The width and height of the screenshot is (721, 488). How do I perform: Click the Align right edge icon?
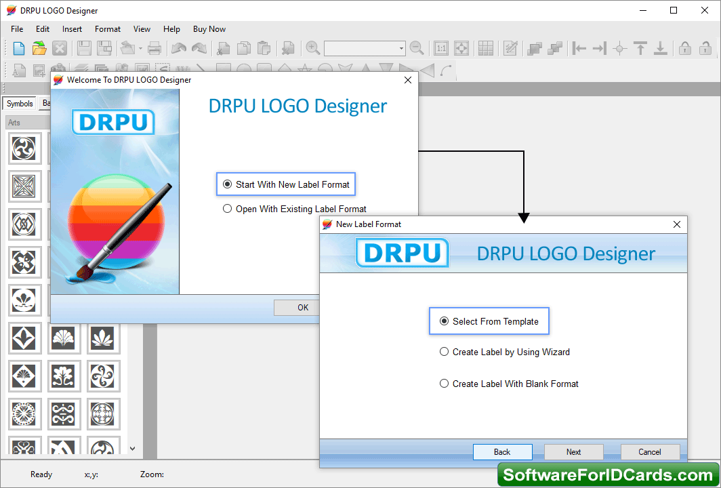click(599, 48)
